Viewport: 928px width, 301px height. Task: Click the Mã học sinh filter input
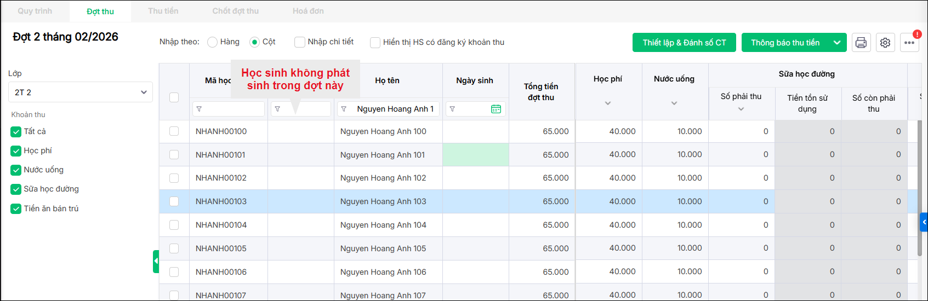pyautogui.click(x=229, y=109)
